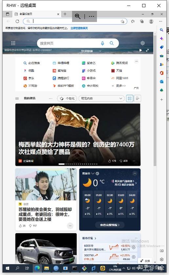This screenshot has width=169, height=275.
Task: Add stock 600519 to watchlist
Action: pos(133,247)
